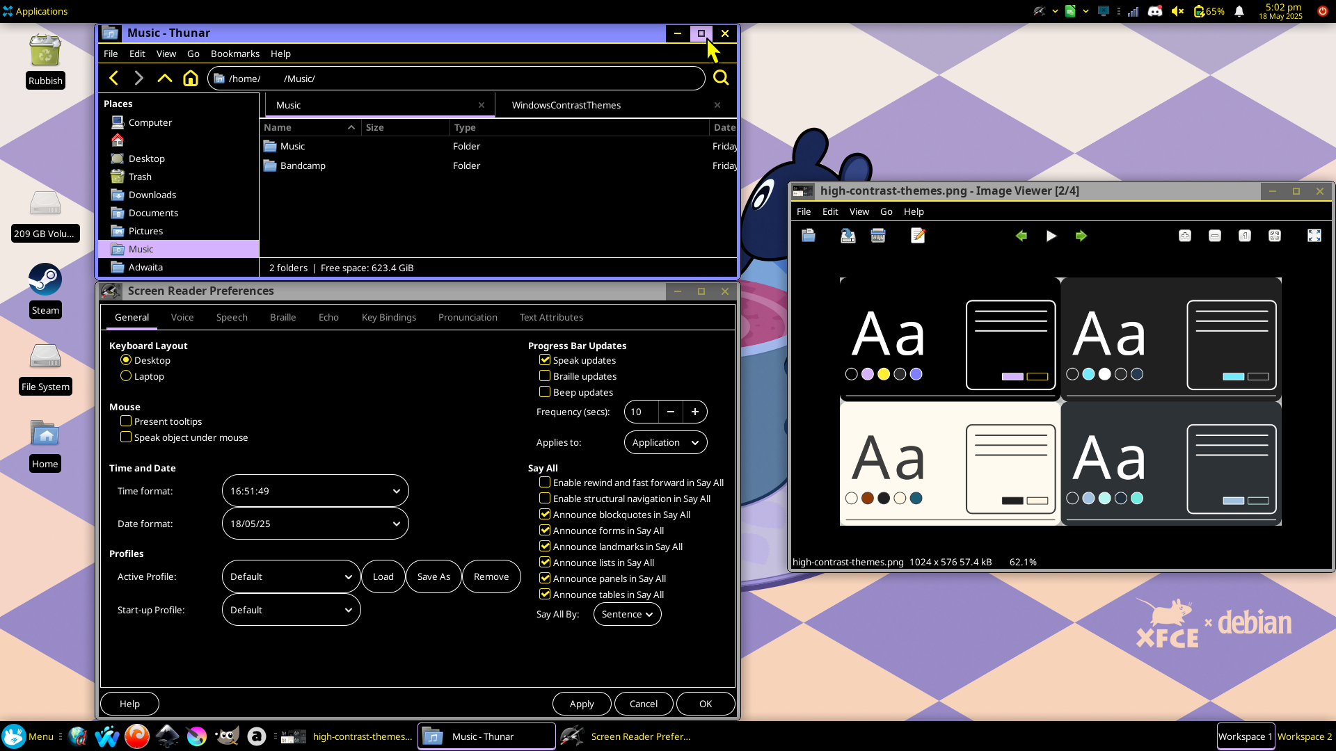Viewport: 1336px width, 751px height.
Task: Decrease frequency seconds with minus button
Action: 671,412
